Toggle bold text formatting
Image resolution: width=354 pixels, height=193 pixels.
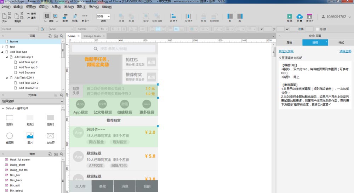coord(113,29)
